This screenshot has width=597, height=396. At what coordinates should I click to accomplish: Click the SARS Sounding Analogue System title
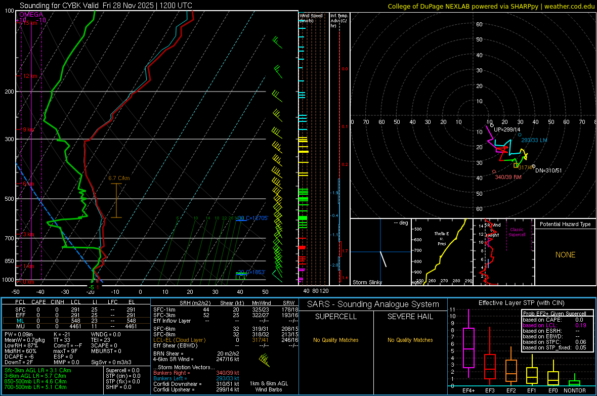[x=373, y=304]
